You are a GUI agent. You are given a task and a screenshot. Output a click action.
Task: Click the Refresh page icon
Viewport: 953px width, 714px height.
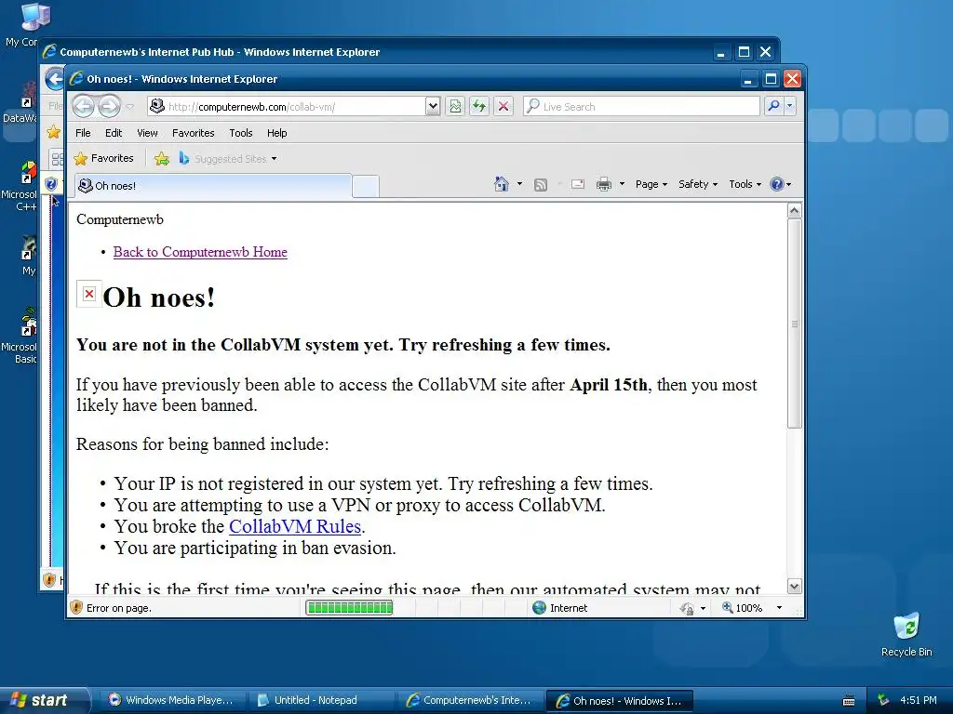[x=479, y=107]
